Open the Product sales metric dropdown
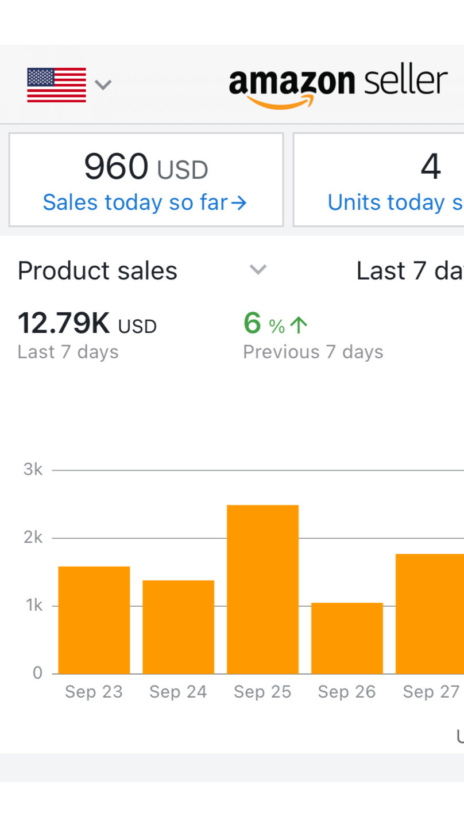Image resolution: width=464 pixels, height=827 pixels. [x=98, y=271]
